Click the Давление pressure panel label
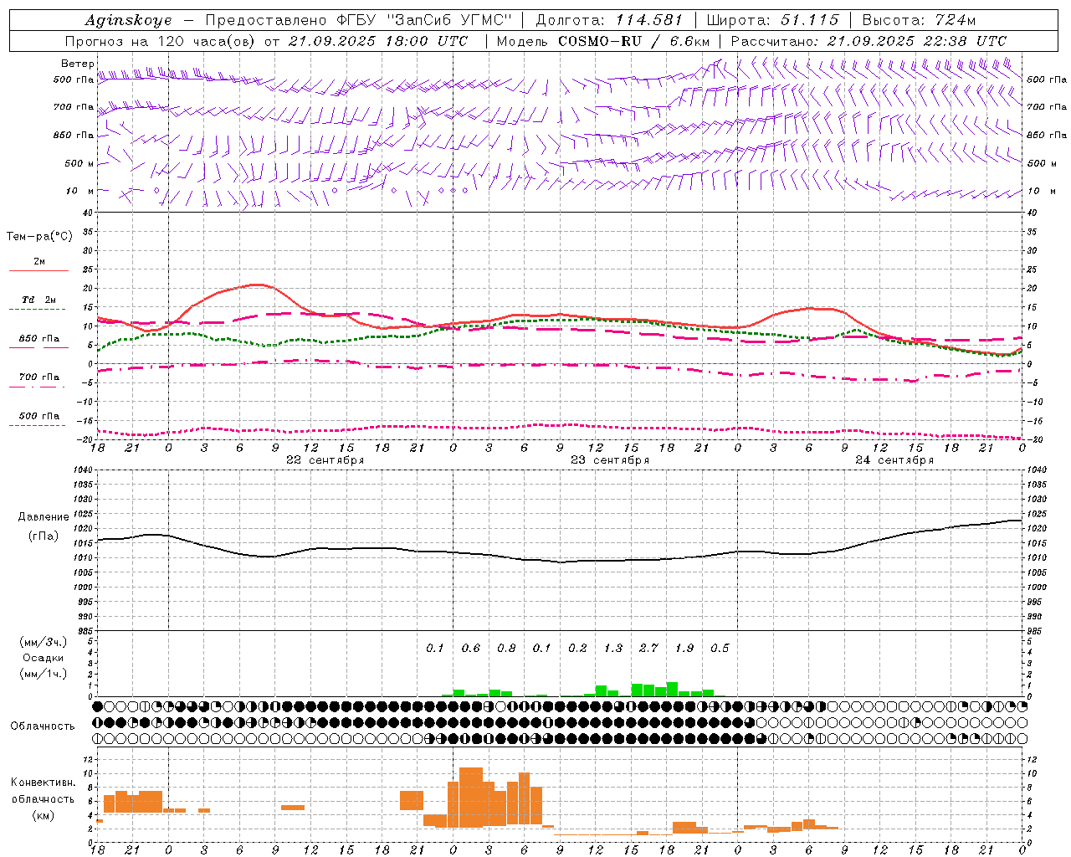The height and width of the screenshot is (857, 1071). 44,517
